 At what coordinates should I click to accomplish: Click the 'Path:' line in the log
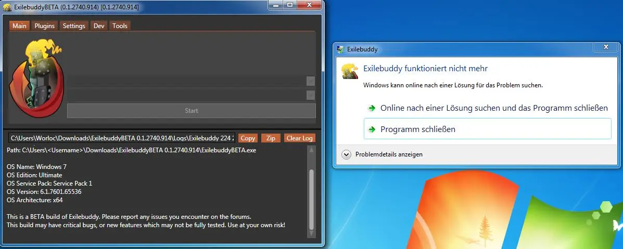(132, 151)
